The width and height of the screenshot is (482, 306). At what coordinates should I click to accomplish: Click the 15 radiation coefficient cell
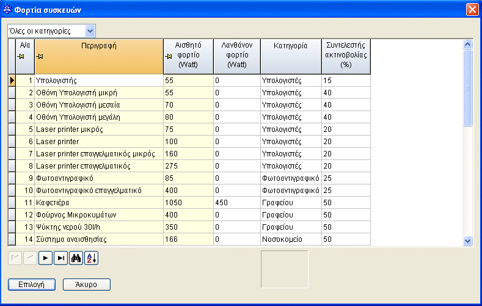[x=346, y=81]
